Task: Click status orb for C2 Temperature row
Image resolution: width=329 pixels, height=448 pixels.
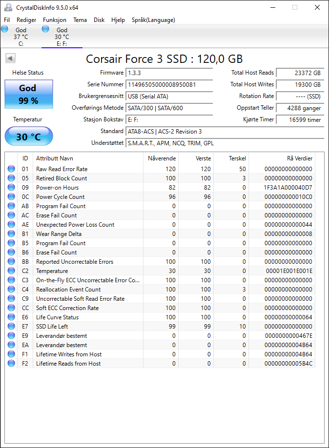Action: pos(11,271)
